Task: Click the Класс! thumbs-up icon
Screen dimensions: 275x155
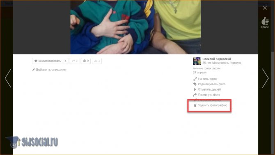Action: pyautogui.click(x=265, y=21)
